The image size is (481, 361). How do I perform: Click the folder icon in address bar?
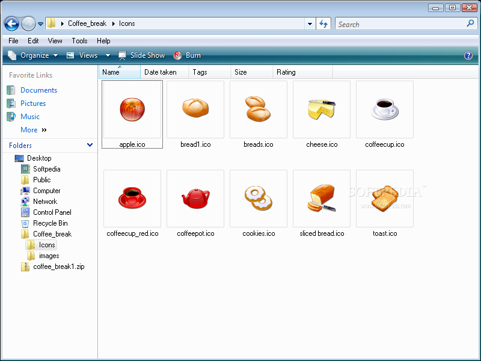click(52, 23)
